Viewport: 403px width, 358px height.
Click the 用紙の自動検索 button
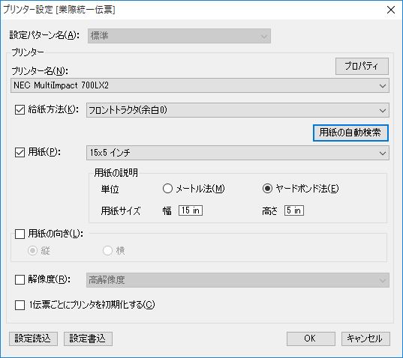pos(350,133)
